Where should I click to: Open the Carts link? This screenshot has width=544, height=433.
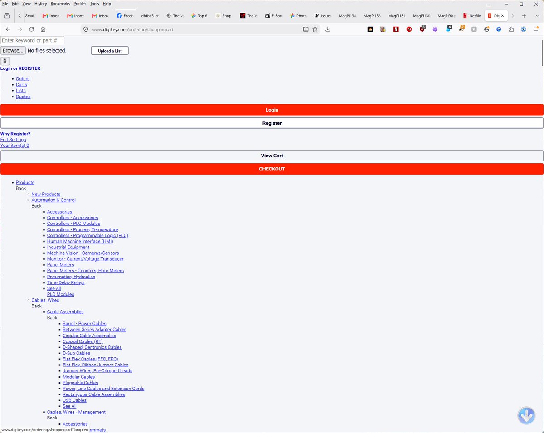coord(21,85)
